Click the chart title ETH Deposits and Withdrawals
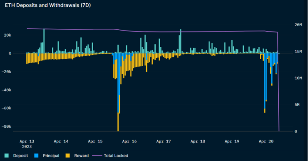The height and width of the screenshot is (161, 308). pyautogui.click(x=48, y=5)
